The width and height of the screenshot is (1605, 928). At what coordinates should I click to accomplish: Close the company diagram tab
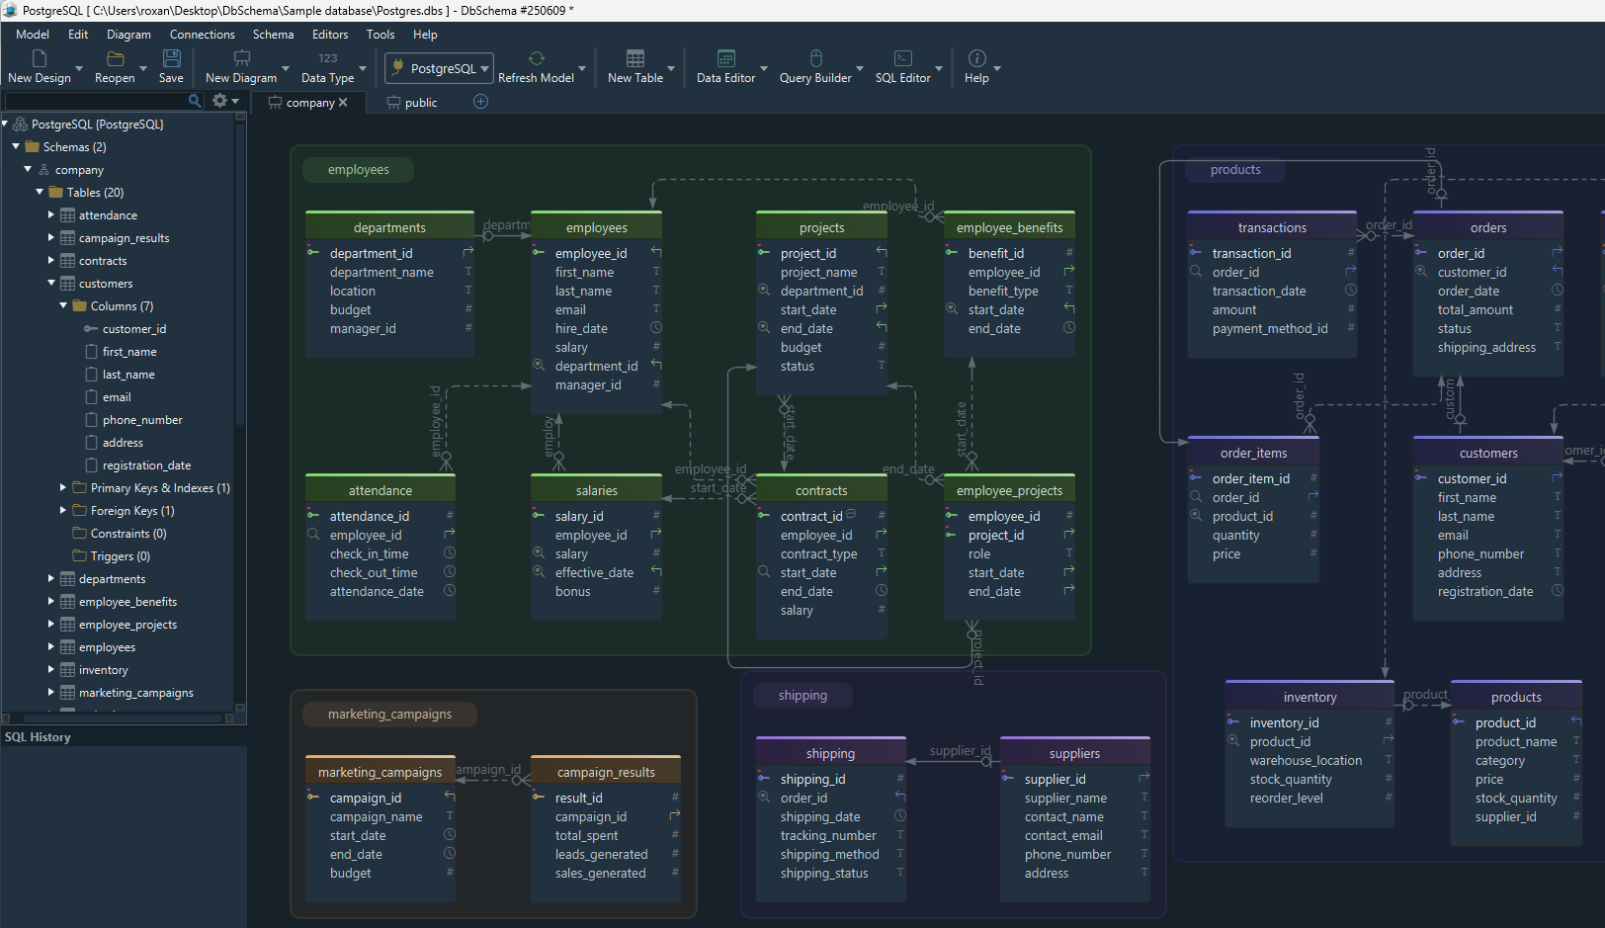click(x=343, y=103)
